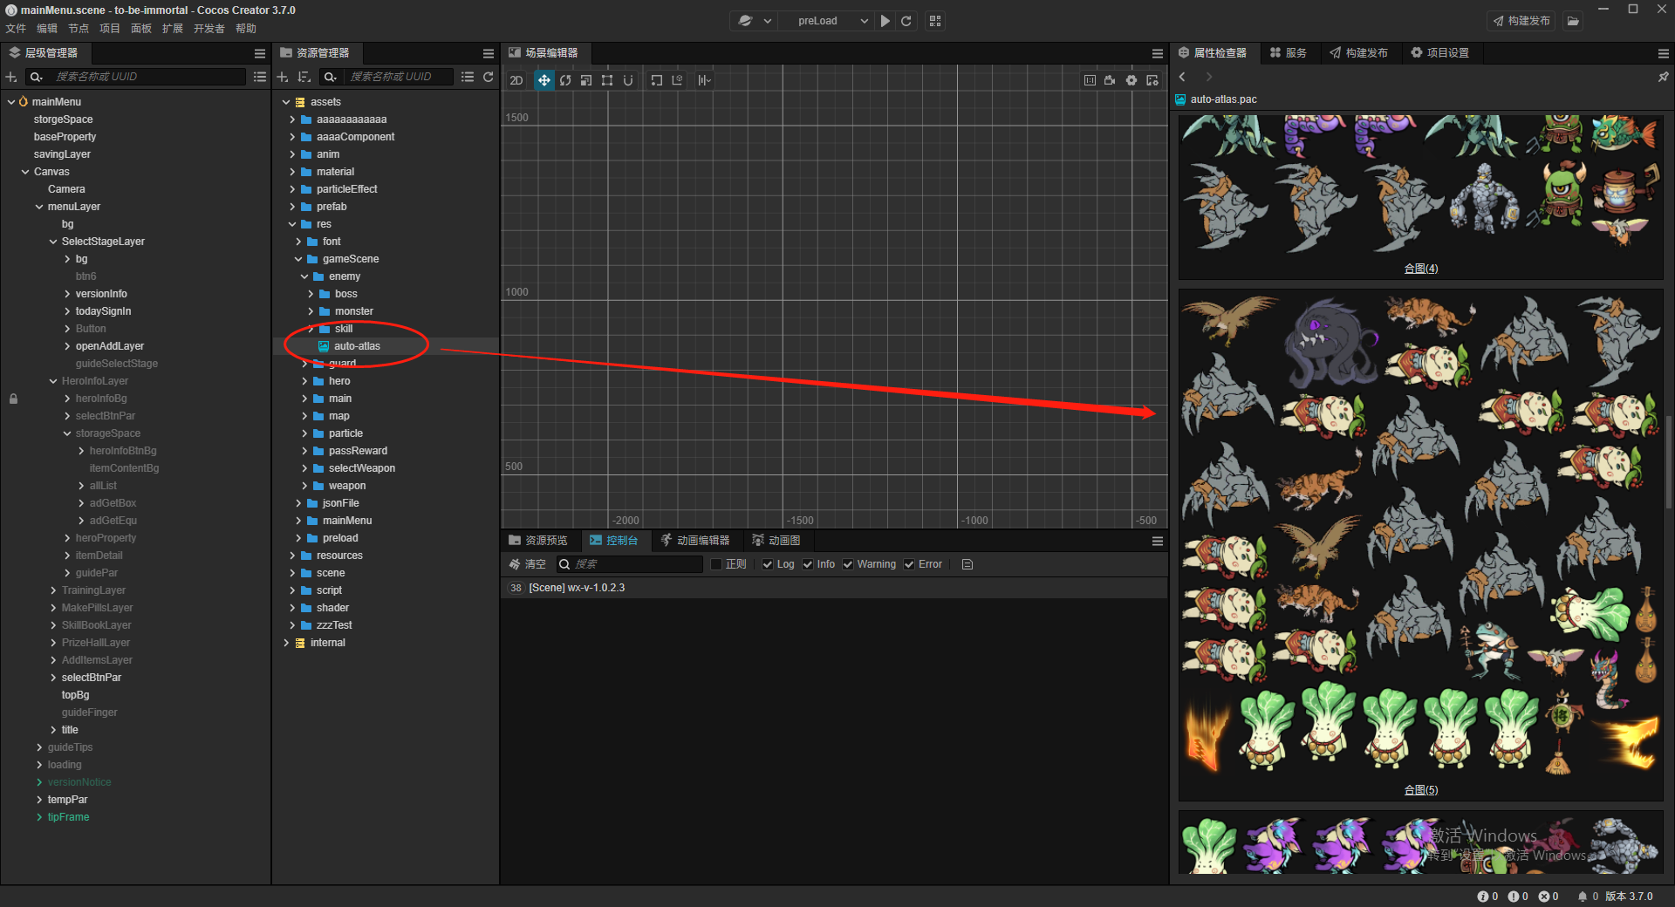
Task: Toggle the lock icon beside heroInfoBg
Action: point(13,399)
